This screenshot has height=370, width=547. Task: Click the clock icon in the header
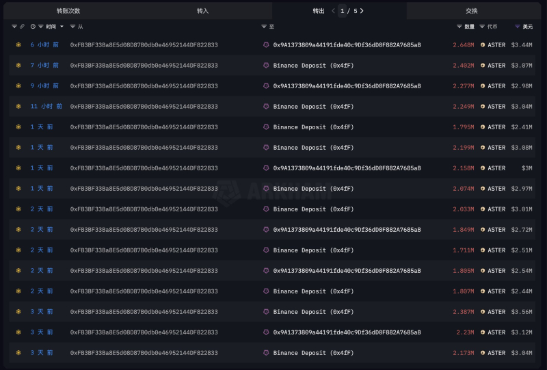point(33,27)
